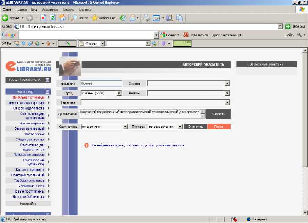The height and width of the screenshot is (223, 308).
Task: Open the View (Вид) menu
Action: [34, 9]
